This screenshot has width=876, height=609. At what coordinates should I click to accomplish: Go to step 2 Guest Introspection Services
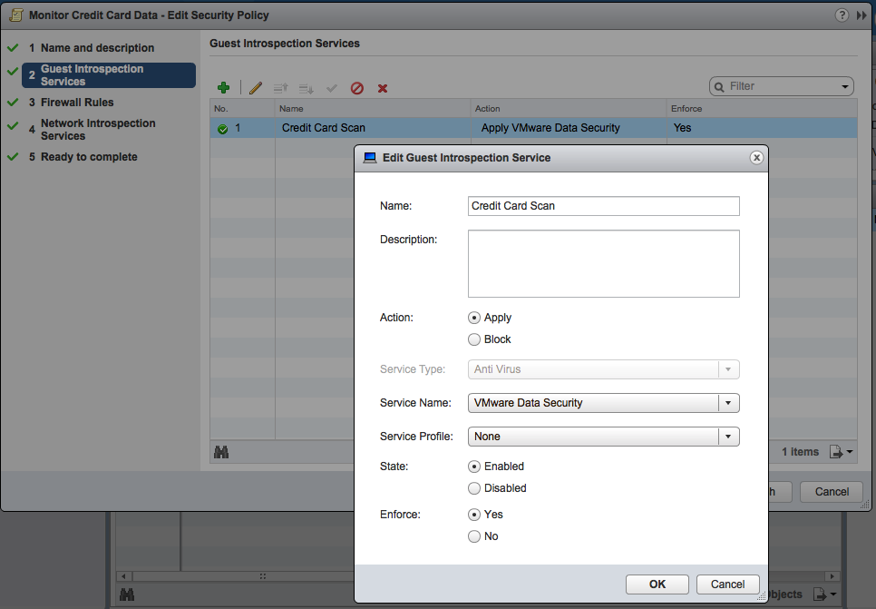click(109, 75)
